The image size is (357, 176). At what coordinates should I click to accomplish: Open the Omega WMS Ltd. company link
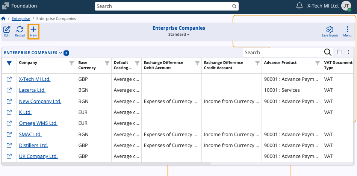pyautogui.click(x=38, y=123)
